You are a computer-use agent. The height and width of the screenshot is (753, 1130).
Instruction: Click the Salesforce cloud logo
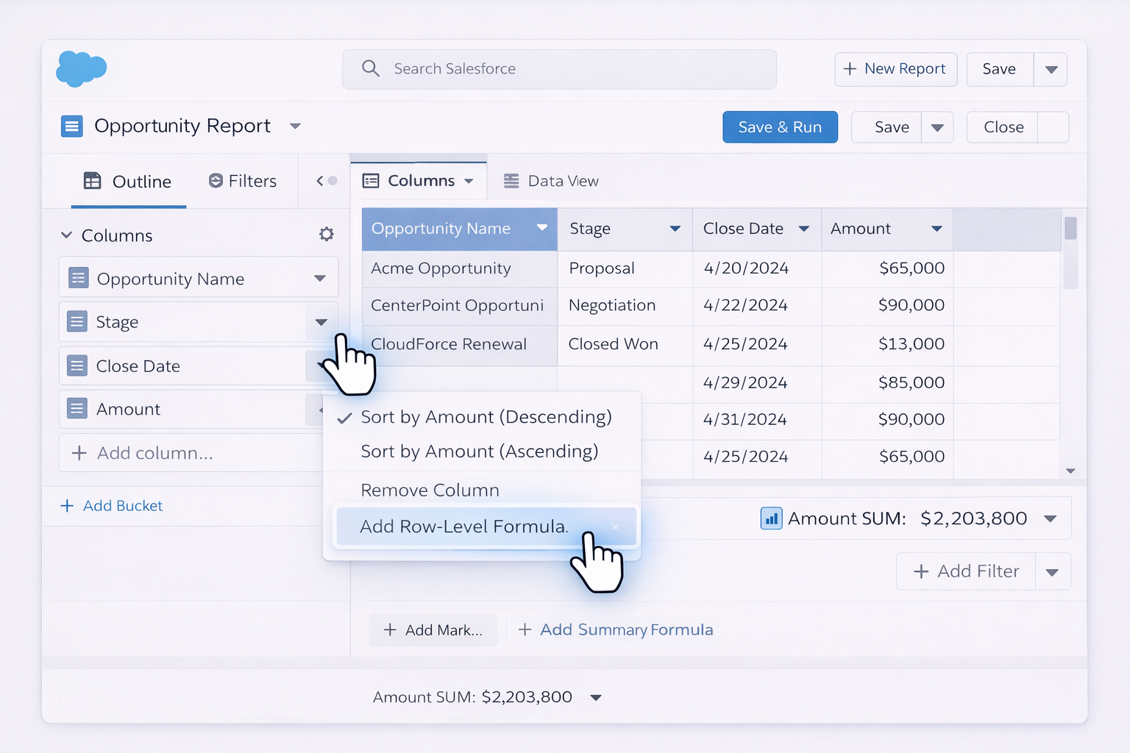point(81,69)
